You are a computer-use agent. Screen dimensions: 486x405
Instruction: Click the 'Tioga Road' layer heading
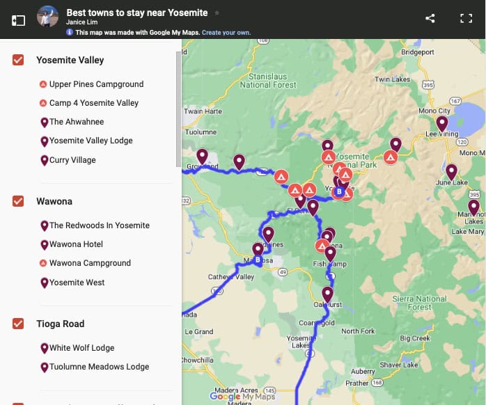tap(61, 324)
